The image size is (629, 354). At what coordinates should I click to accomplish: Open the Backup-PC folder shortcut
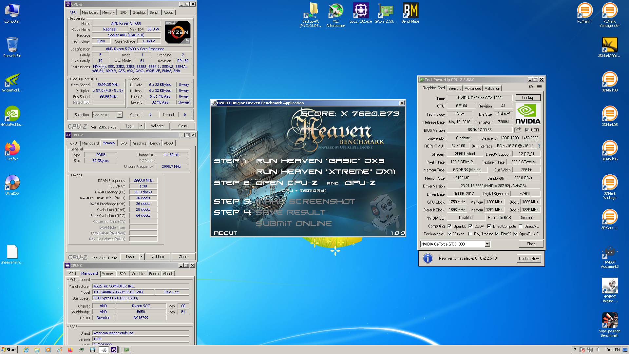pos(311,15)
